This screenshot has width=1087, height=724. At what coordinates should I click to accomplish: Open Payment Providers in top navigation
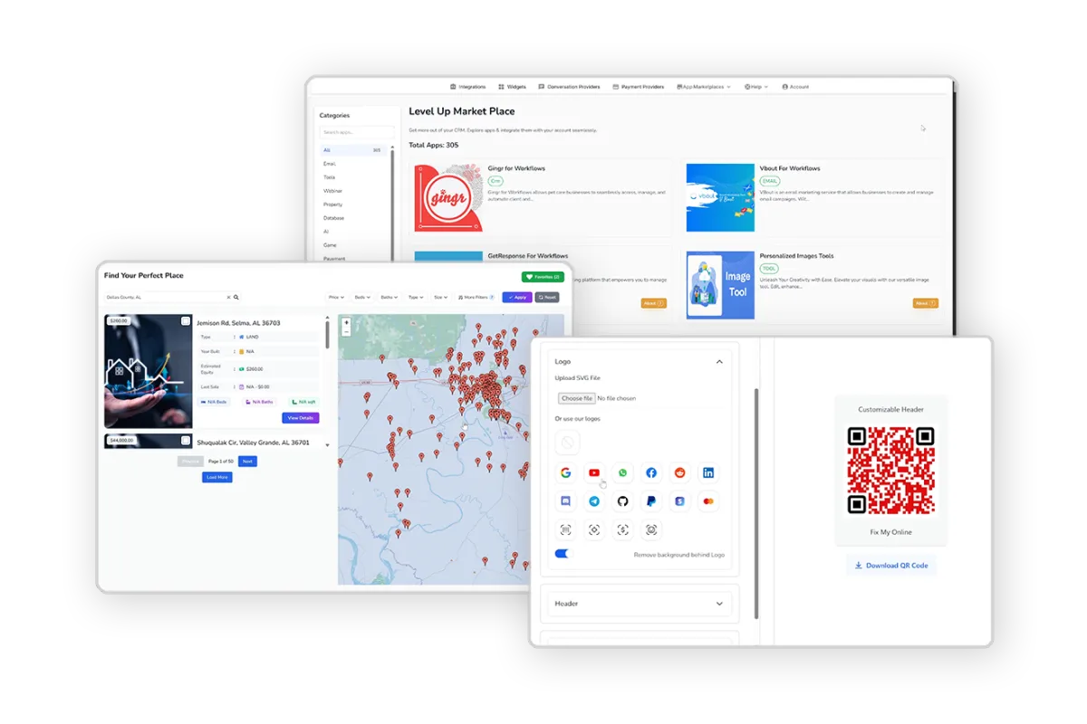(x=639, y=87)
